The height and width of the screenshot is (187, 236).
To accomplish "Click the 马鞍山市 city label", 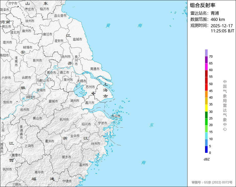I will point(43,81).
